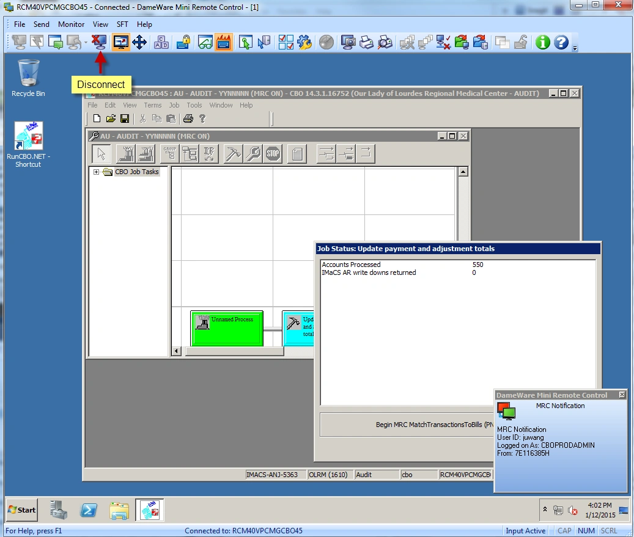Open the Monitor menu
This screenshot has height=537, width=634.
pos(71,24)
